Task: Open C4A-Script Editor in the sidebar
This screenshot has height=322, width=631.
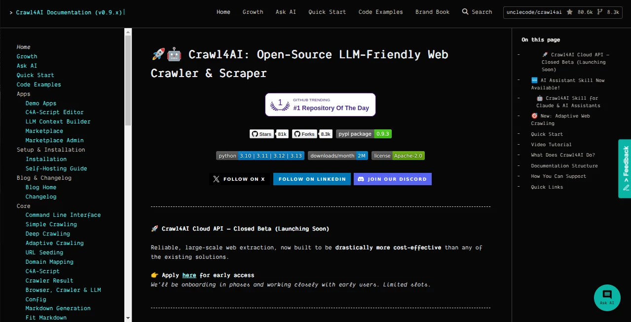Action: (55, 112)
